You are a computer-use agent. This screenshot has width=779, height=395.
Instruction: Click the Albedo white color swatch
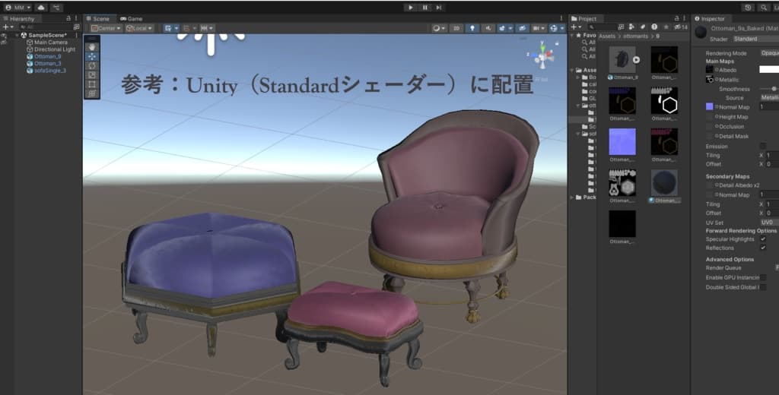click(x=768, y=69)
